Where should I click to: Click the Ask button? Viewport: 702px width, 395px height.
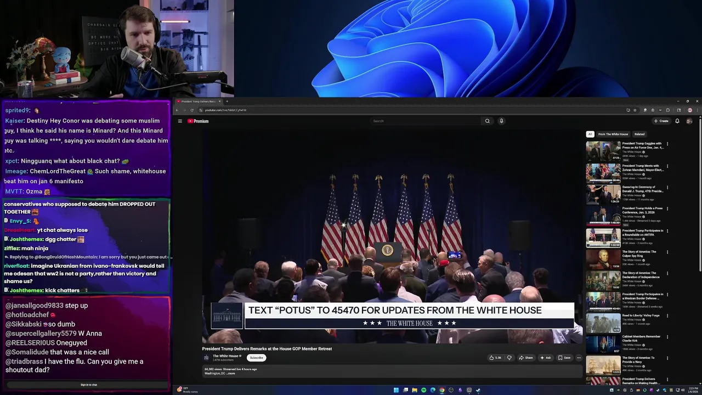click(546, 358)
